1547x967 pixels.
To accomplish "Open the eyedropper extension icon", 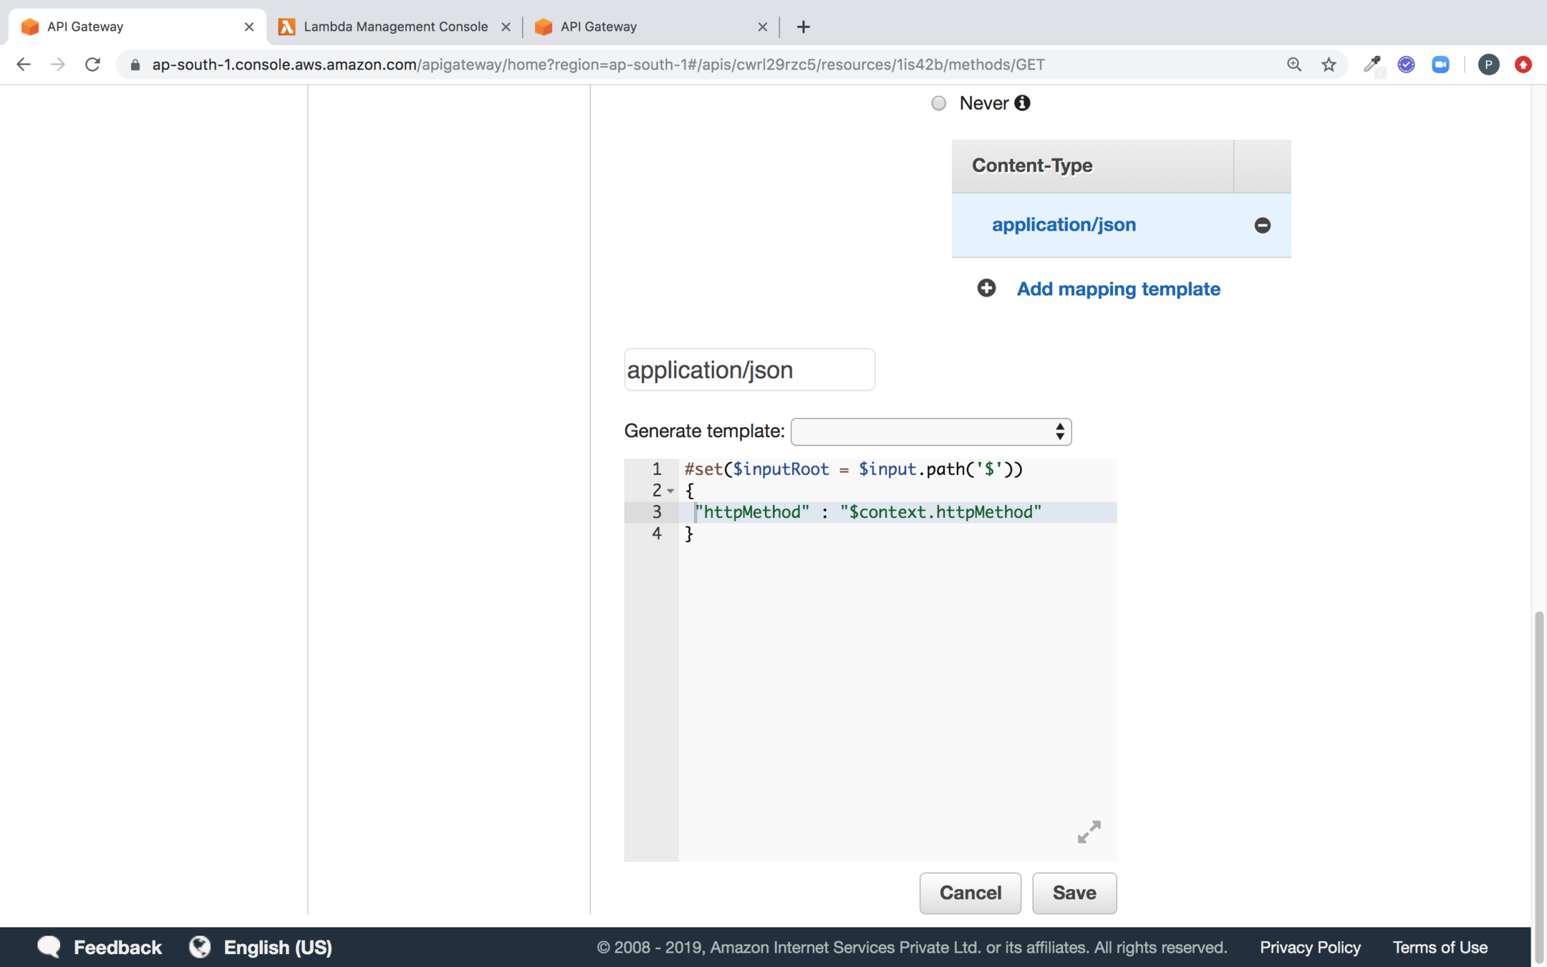I will [x=1372, y=64].
